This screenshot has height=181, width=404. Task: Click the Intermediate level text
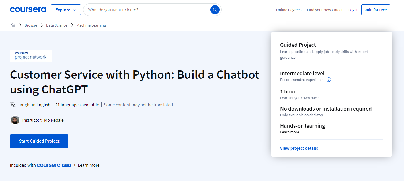[302, 73]
